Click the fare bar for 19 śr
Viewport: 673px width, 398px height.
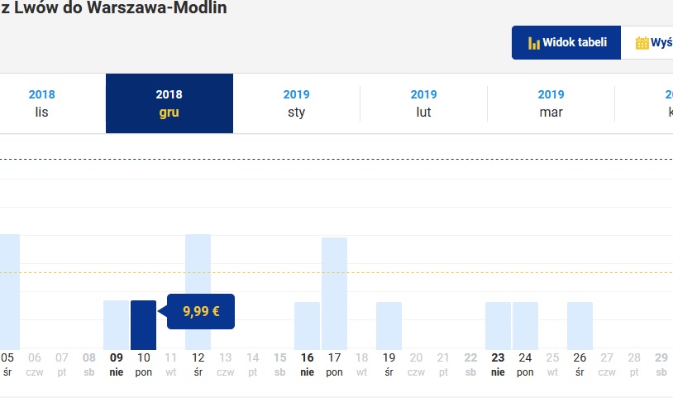click(389, 326)
